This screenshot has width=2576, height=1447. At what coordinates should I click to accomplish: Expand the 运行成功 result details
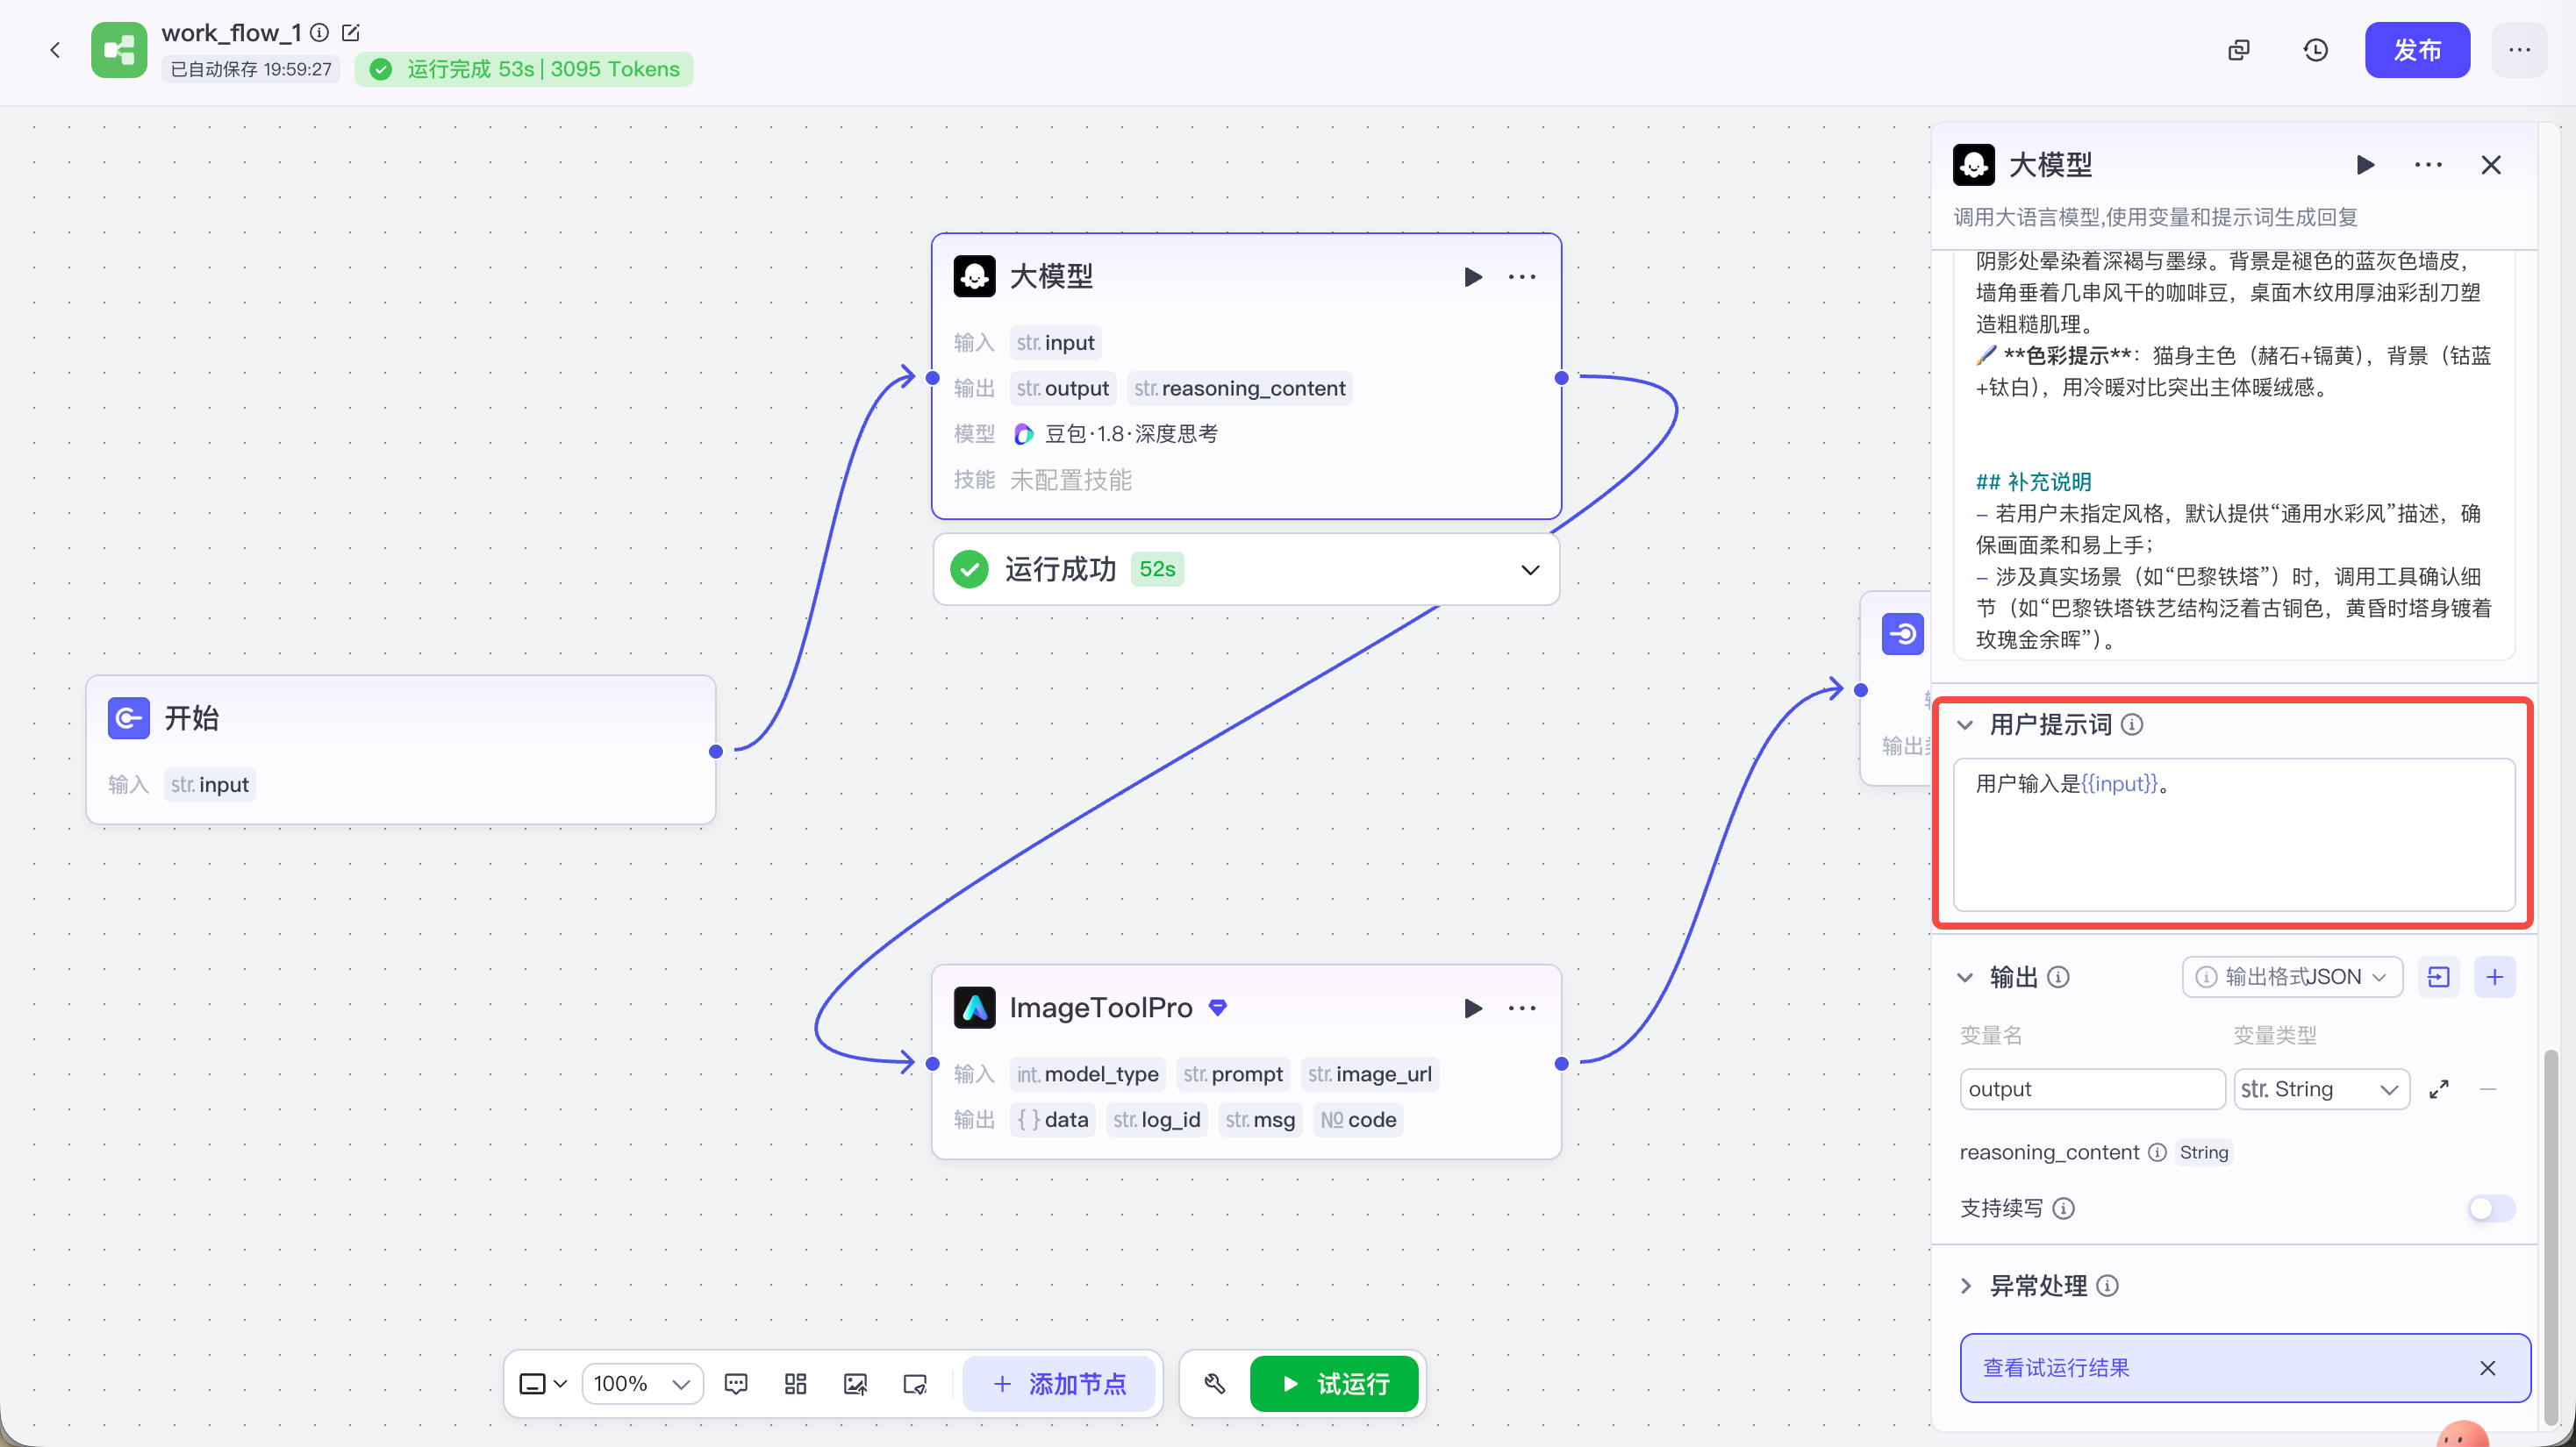pyautogui.click(x=1530, y=570)
